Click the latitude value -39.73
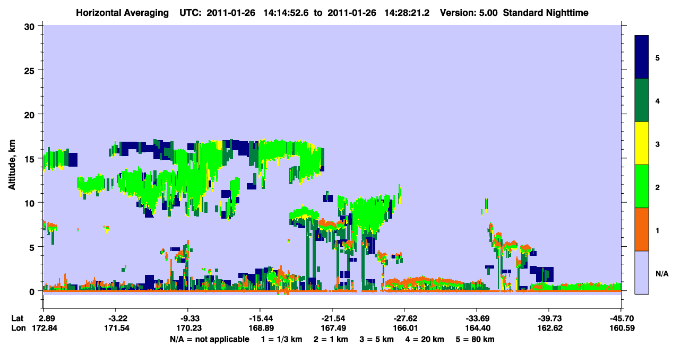The width and height of the screenshot is (690, 354). [549, 318]
